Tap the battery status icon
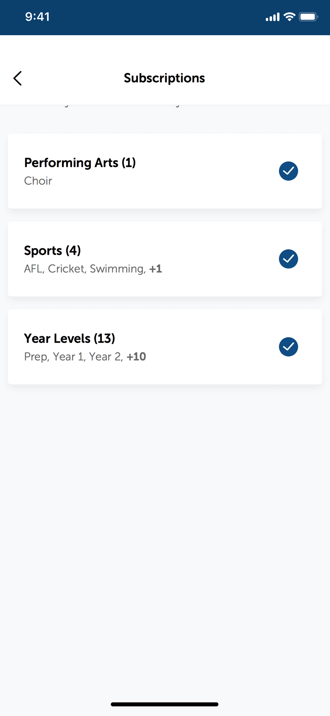Viewport: 330px width, 716px height. coord(308,17)
